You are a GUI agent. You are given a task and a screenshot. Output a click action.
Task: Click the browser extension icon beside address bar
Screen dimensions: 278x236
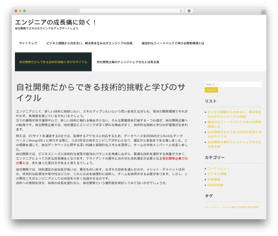pos(189,11)
